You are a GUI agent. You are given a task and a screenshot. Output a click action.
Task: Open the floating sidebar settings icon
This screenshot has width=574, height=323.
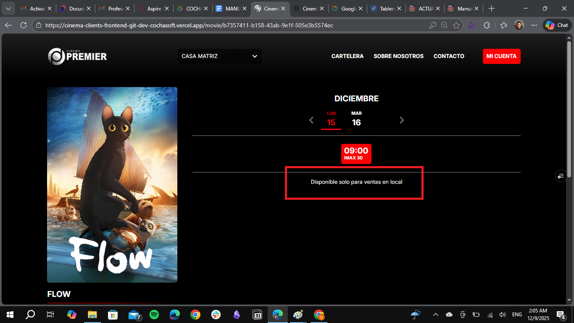pyautogui.click(x=561, y=176)
